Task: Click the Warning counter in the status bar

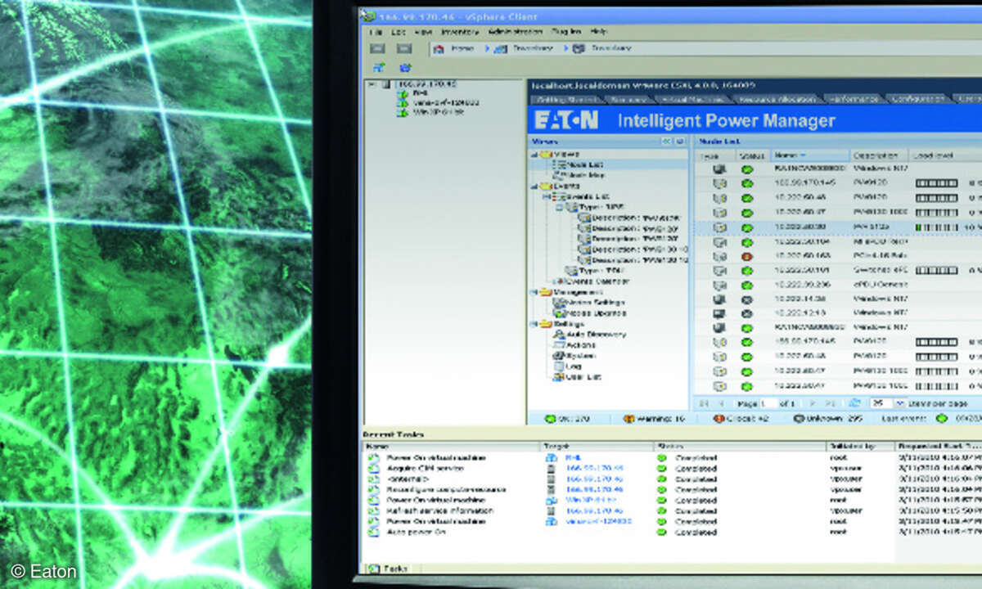Action: (655, 418)
